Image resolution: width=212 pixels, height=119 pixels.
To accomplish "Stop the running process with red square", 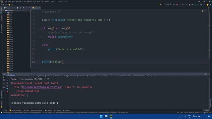I will pyautogui.click(x=177, y=5).
